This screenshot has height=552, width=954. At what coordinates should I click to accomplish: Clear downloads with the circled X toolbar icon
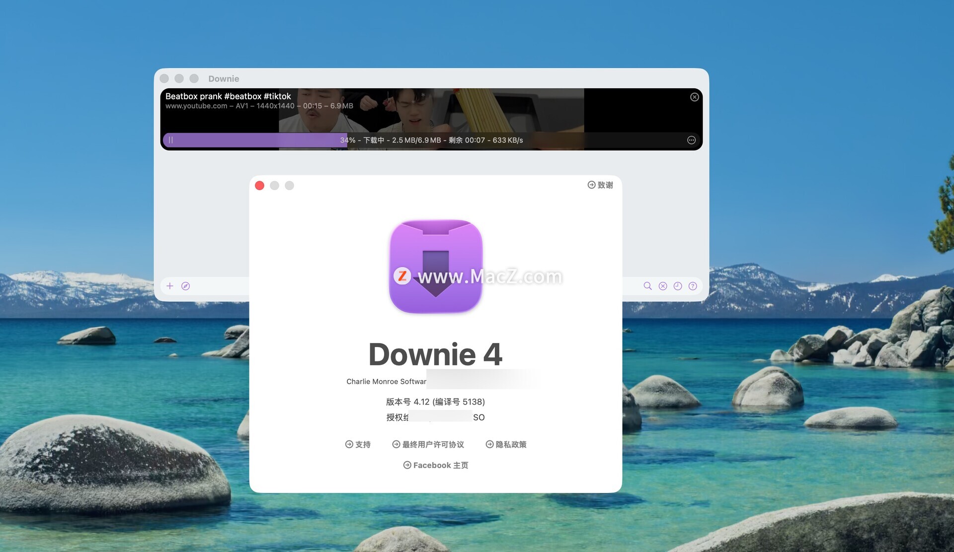[x=663, y=286]
